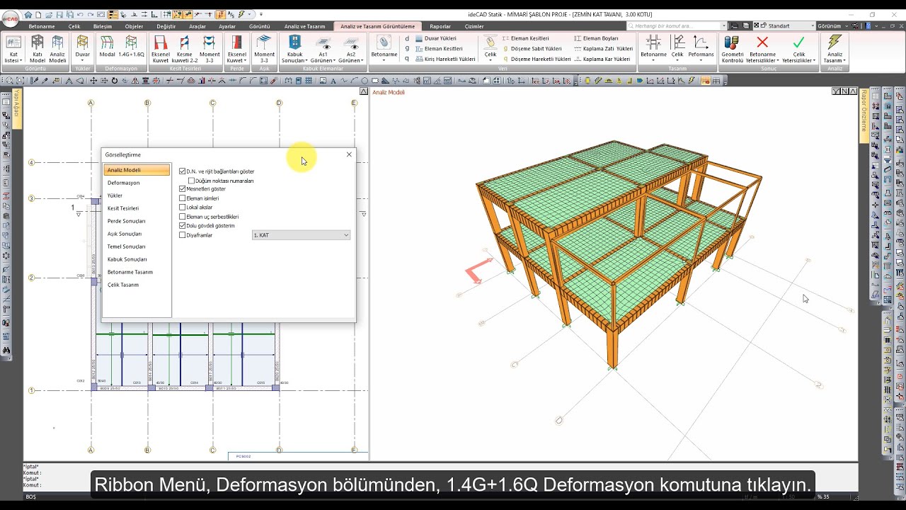
Task: Select Kabuk Sonuçları in Görselleştirme list
Action: point(137,259)
